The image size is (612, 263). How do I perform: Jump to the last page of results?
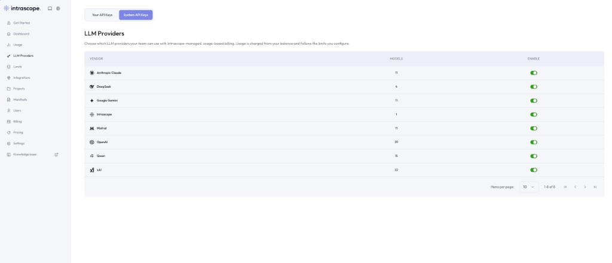click(595, 187)
